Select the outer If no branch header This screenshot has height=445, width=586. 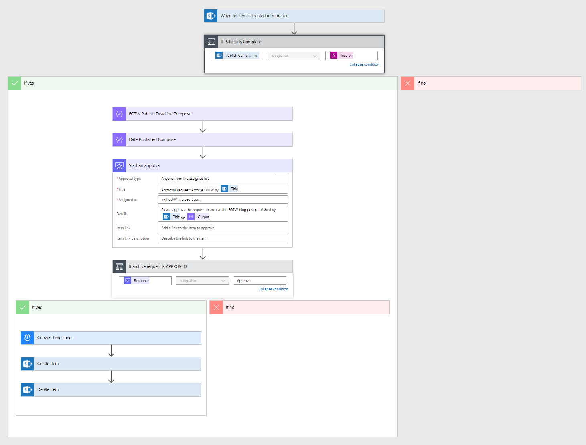pyautogui.click(x=491, y=83)
